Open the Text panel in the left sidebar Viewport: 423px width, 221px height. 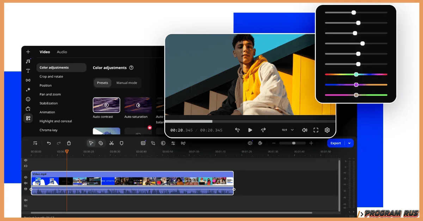tap(28, 70)
